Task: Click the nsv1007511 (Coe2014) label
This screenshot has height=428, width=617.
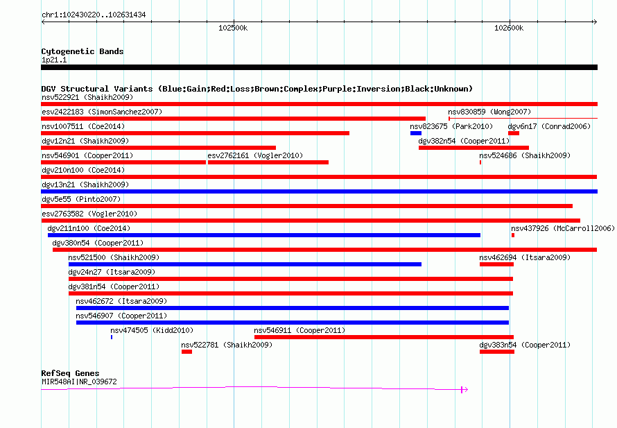Action: point(83,126)
